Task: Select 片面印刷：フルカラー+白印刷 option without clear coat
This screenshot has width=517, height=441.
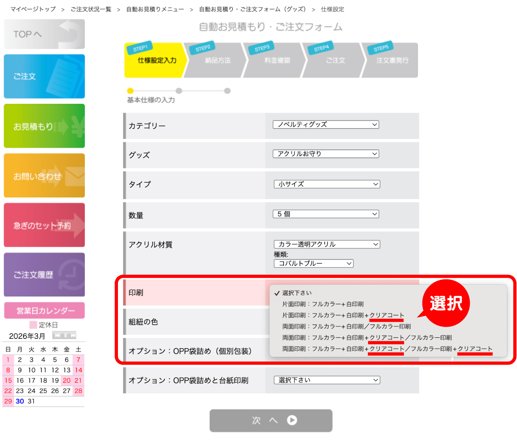Action: click(x=323, y=304)
